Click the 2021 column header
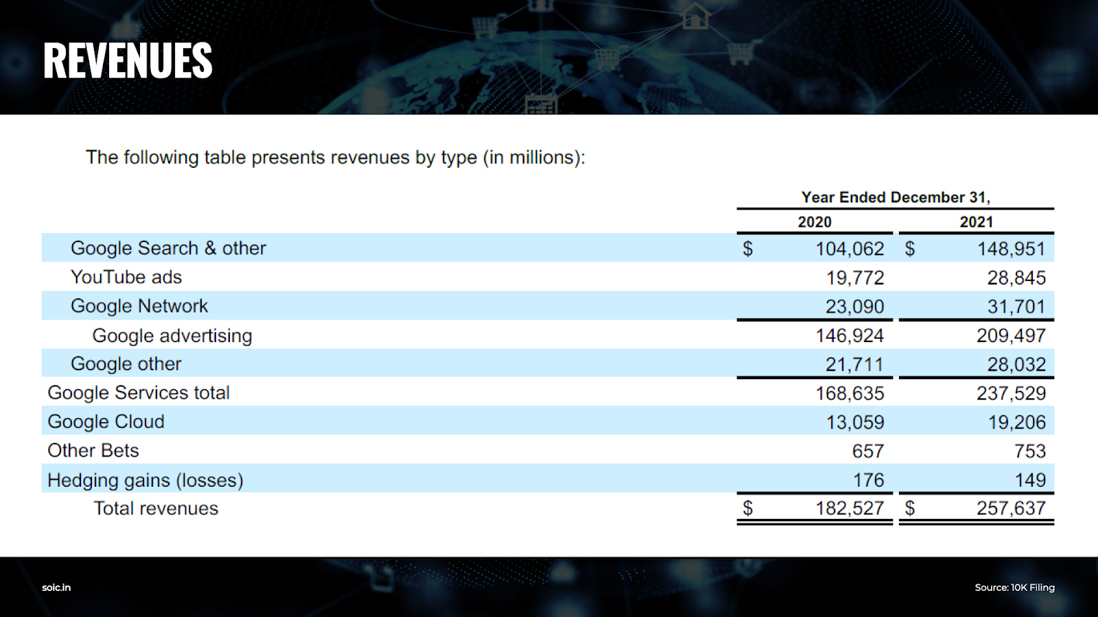This screenshot has width=1098, height=617. [976, 222]
